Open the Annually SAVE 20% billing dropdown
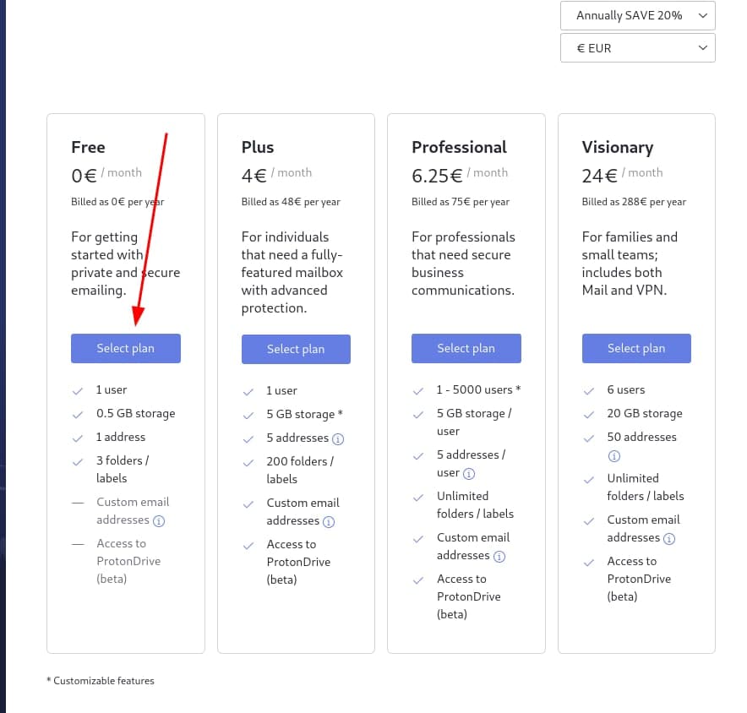 coord(637,15)
